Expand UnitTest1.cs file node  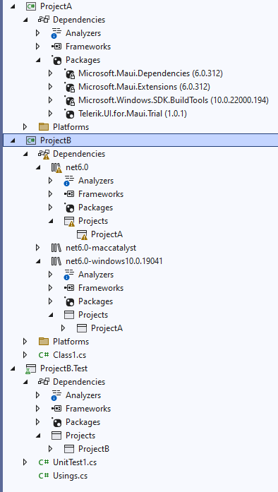[x=25, y=462]
